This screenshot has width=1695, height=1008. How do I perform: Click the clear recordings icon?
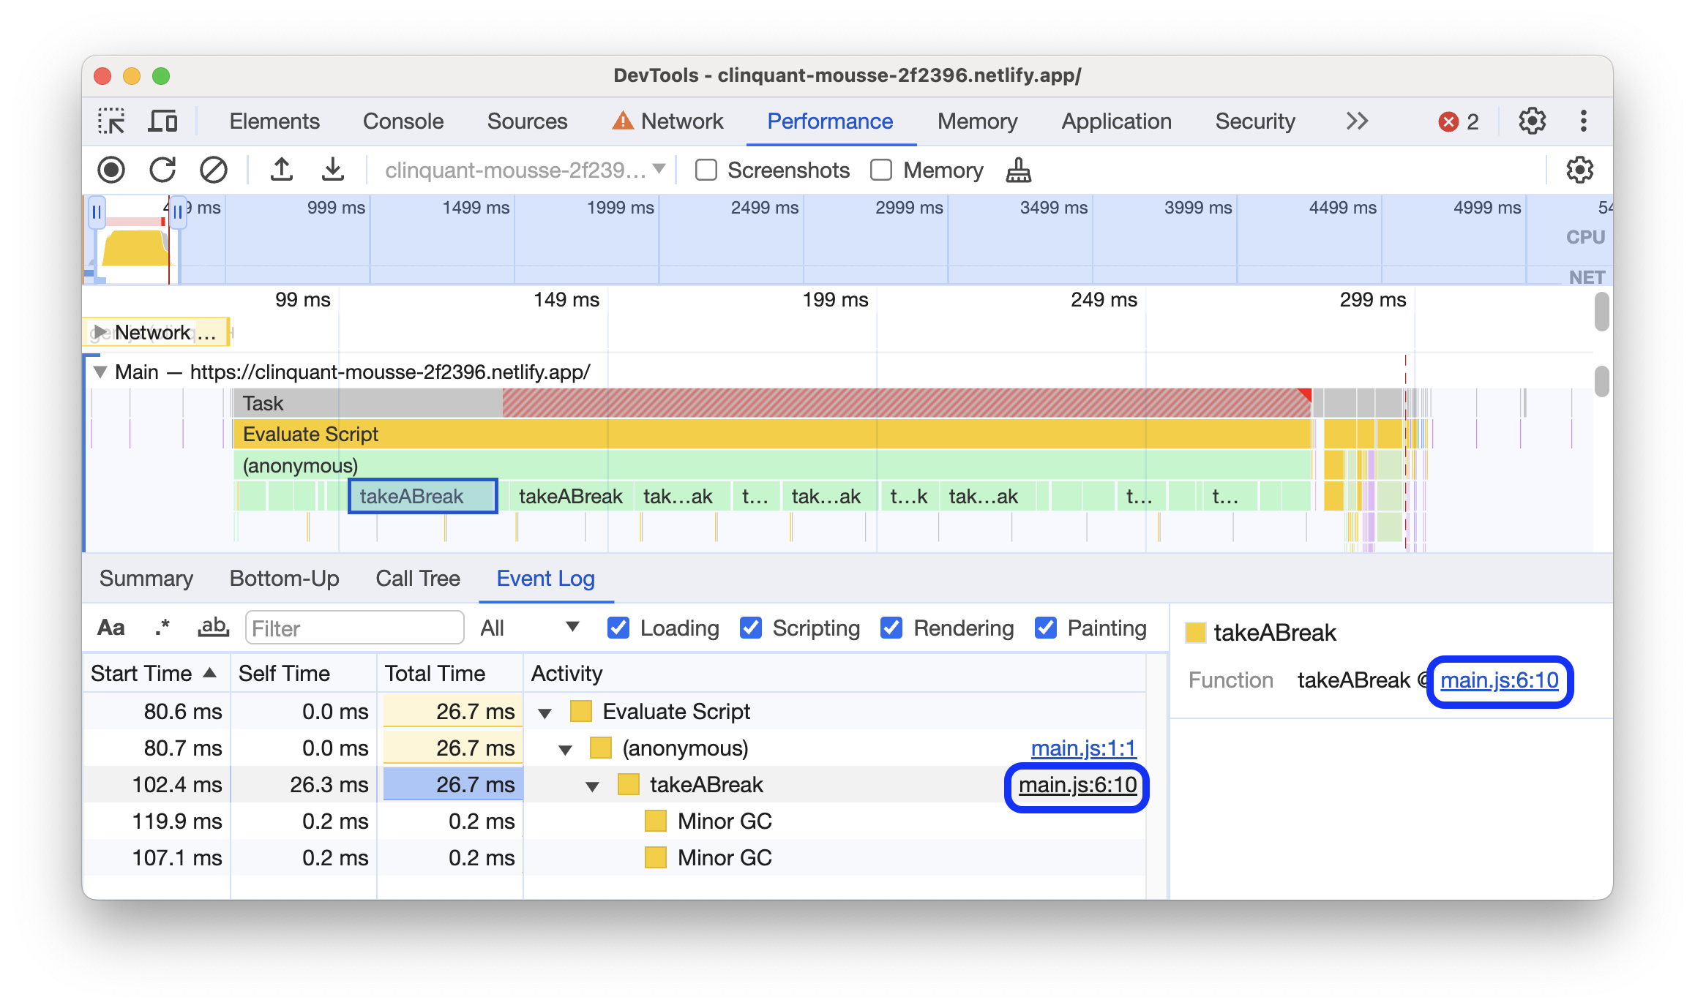(x=212, y=168)
